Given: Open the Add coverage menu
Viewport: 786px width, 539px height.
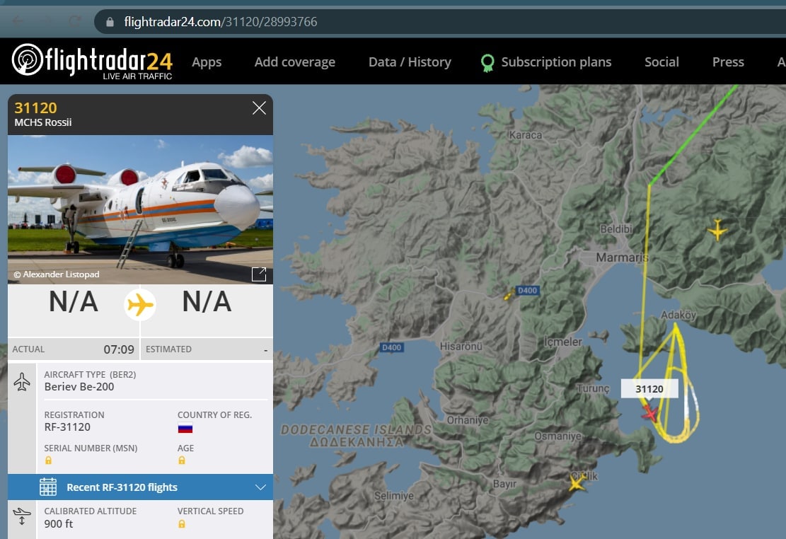Looking at the screenshot, I should click(x=295, y=62).
